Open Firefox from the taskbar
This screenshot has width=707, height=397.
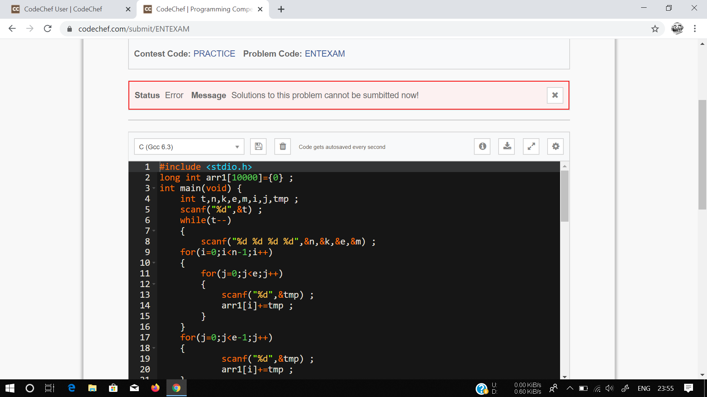click(155, 388)
